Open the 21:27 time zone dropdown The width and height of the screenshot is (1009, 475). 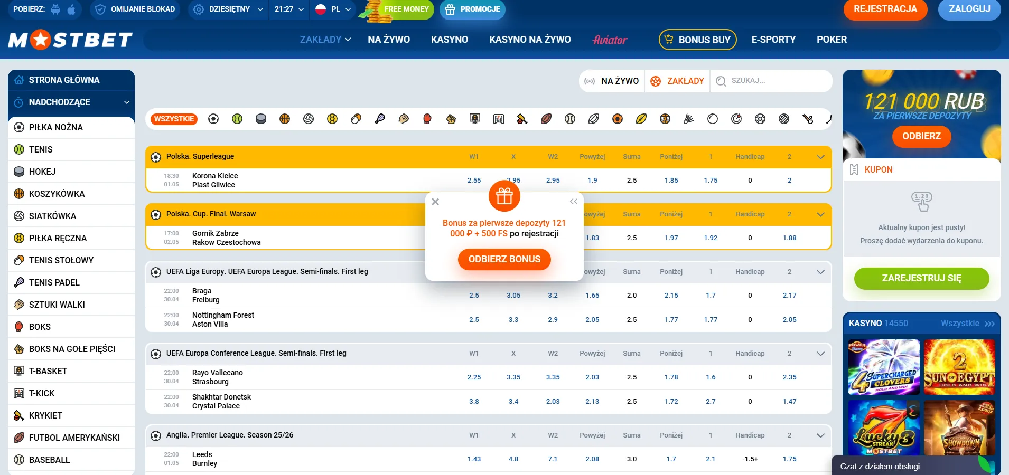(289, 9)
